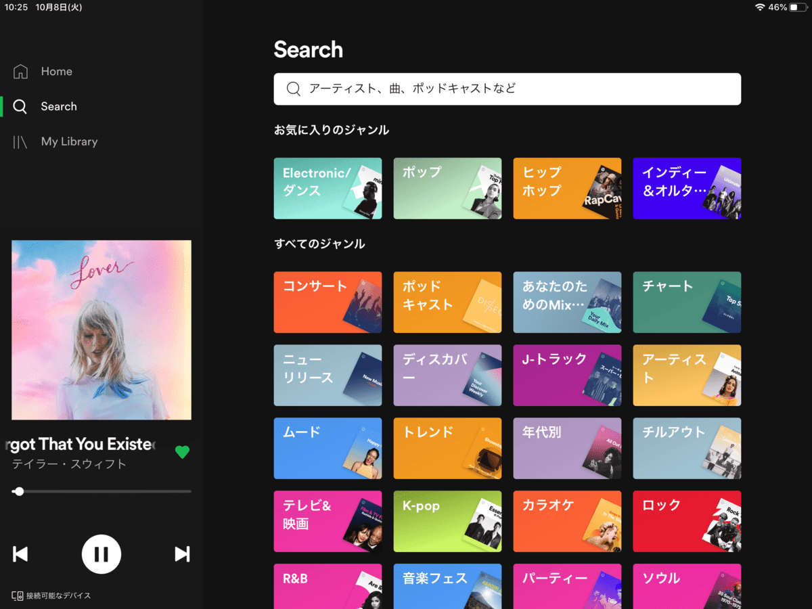Tap the お気に入りのジャンル heading
The height and width of the screenshot is (609, 812).
pyautogui.click(x=332, y=130)
